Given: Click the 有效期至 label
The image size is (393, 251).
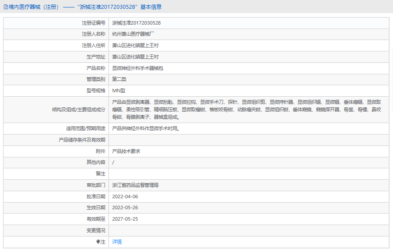Looking at the screenshot, I should click(96, 219).
